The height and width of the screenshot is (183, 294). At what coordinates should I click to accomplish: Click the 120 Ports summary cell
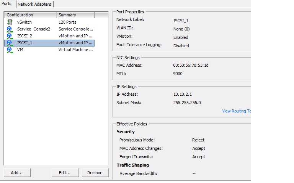(67, 22)
